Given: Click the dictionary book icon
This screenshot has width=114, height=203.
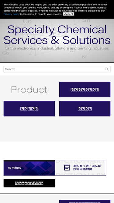Looking at the screenshot, I should [67, 167].
